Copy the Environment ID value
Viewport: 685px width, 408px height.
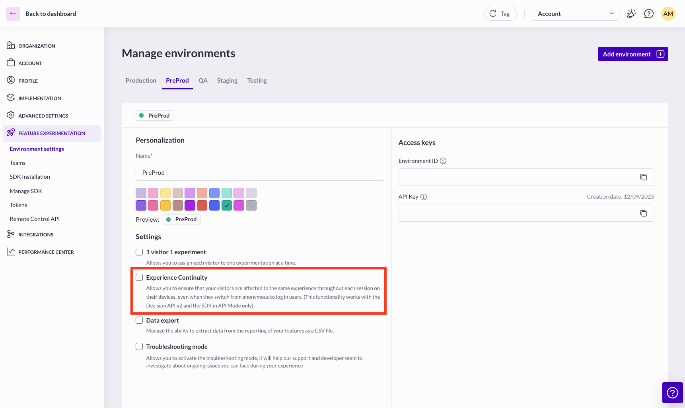pyautogui.click(x=643, y=177)
